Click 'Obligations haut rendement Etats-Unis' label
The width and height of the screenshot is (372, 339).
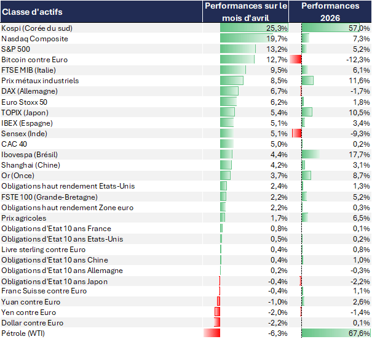tap(68, 186)
